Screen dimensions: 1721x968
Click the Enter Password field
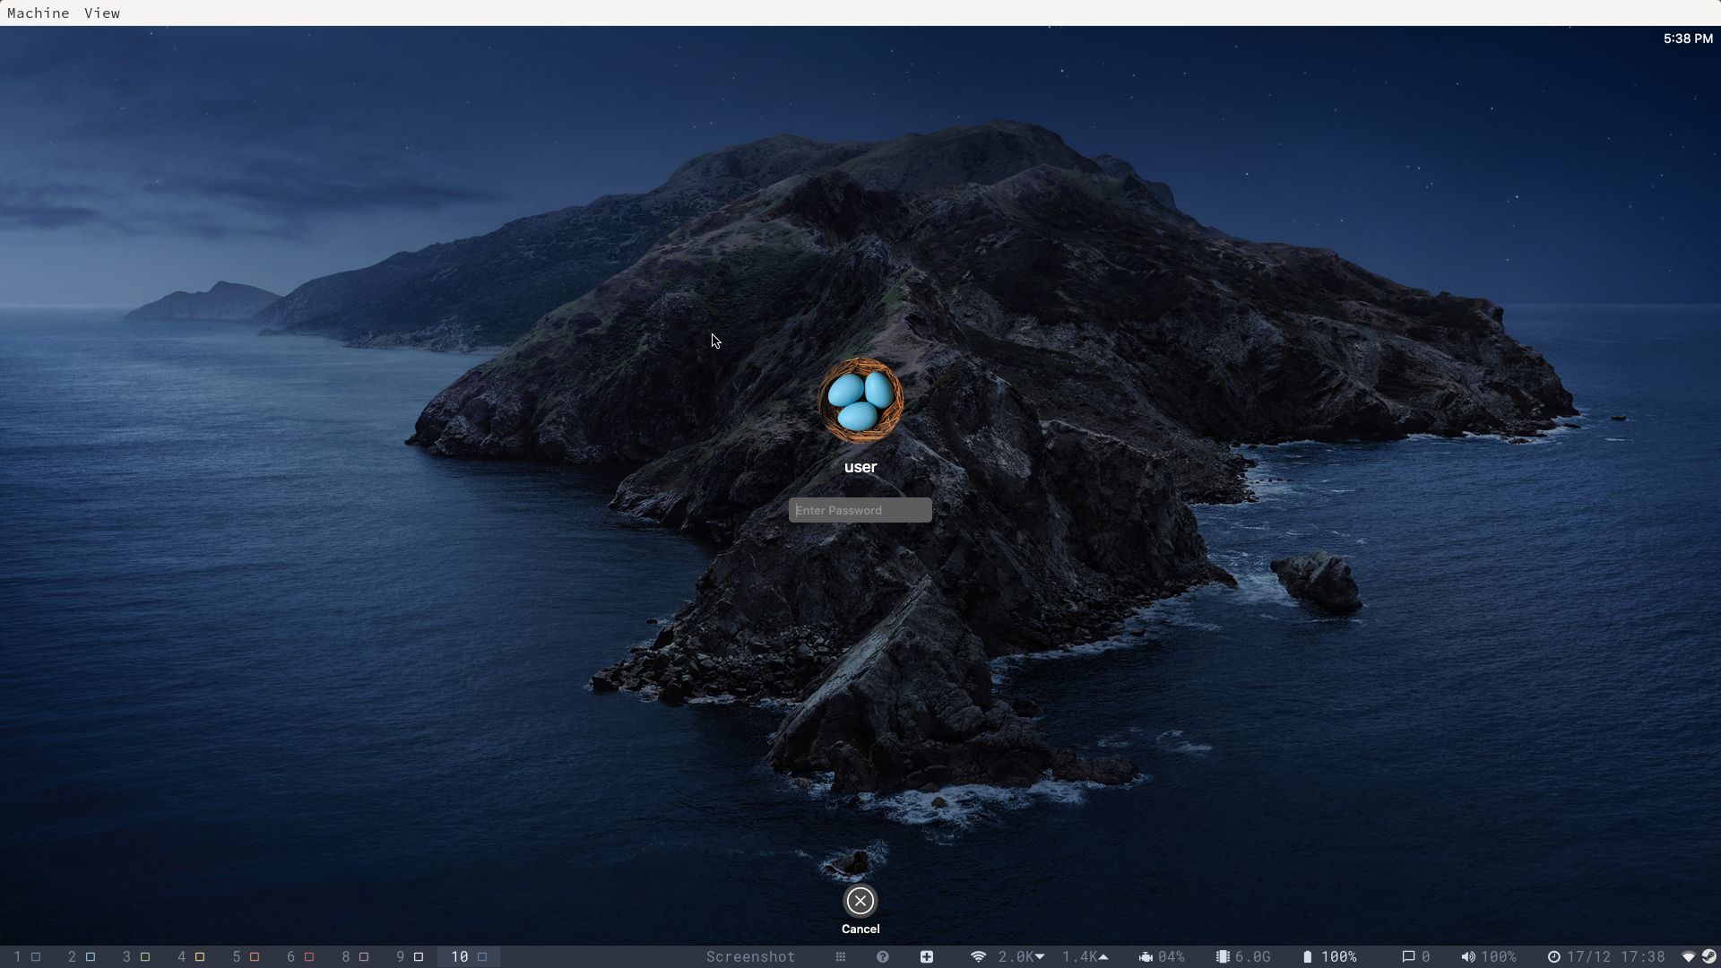[x=860, y=509]
